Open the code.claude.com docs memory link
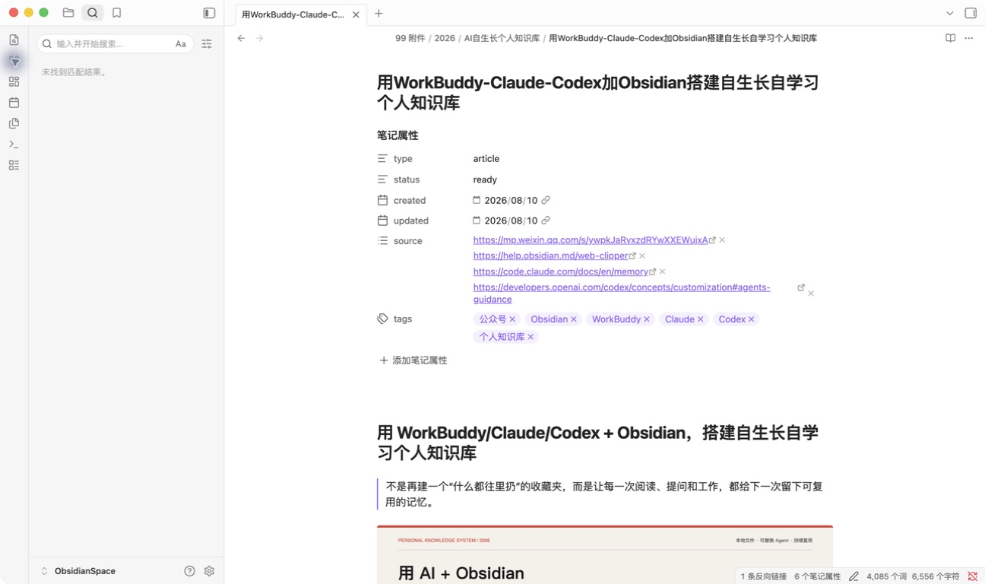Screen dimensions: 985x584 560,271
